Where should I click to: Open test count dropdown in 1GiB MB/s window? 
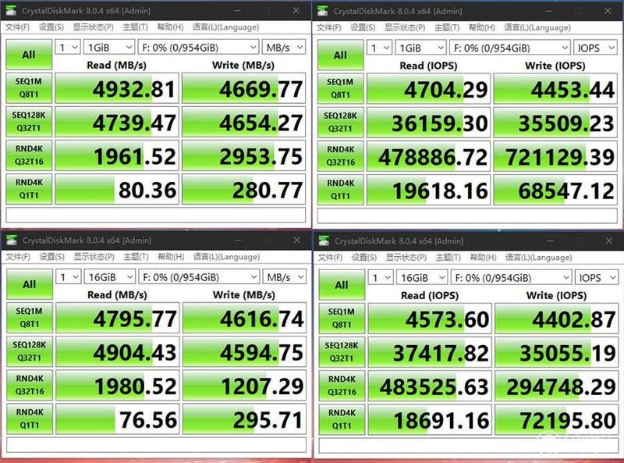pyautogui.click(x=68, y=48)
